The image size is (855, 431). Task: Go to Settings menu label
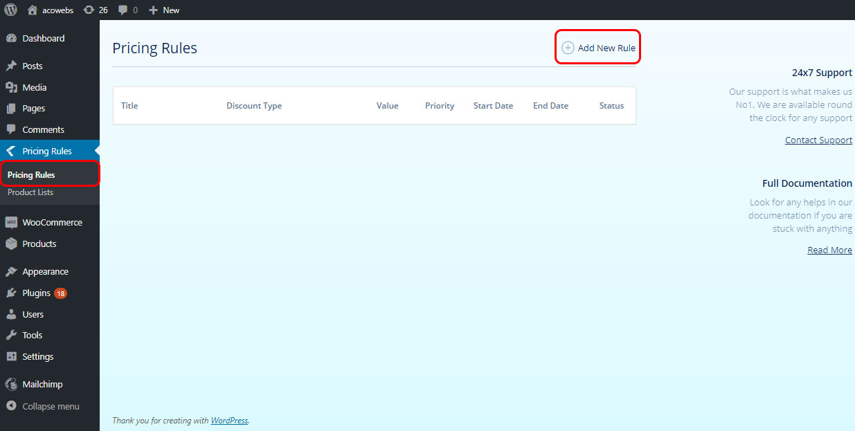click(x=37, y=356)
